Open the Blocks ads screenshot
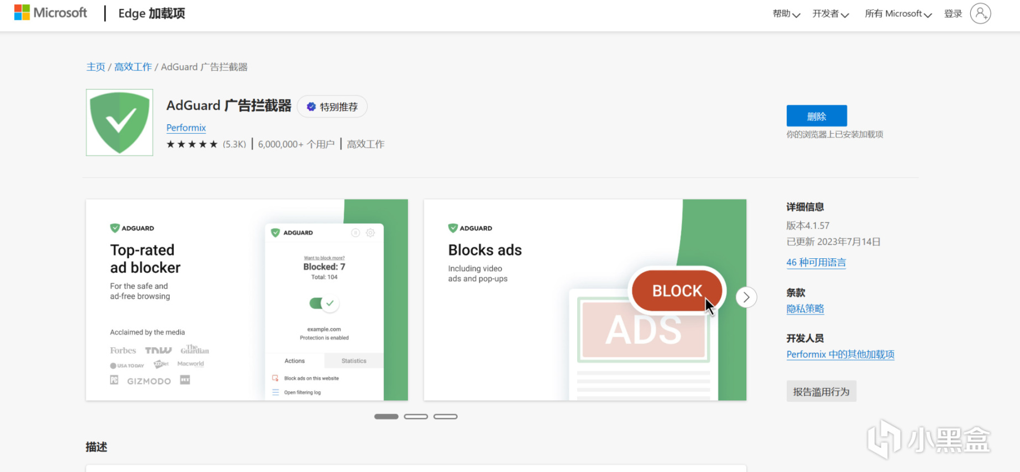Screen dimensions: 1020x472 (x=585, y=300)
